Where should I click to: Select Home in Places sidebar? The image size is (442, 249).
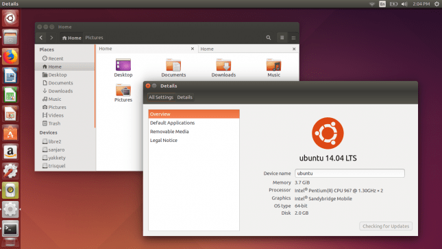[x=65, y=67]
